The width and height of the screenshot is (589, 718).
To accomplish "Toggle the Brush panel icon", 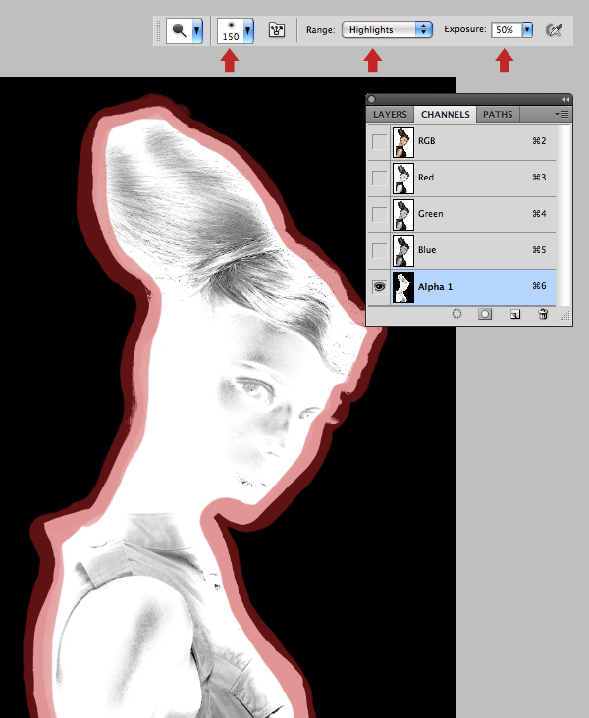I will pos(277,30).
